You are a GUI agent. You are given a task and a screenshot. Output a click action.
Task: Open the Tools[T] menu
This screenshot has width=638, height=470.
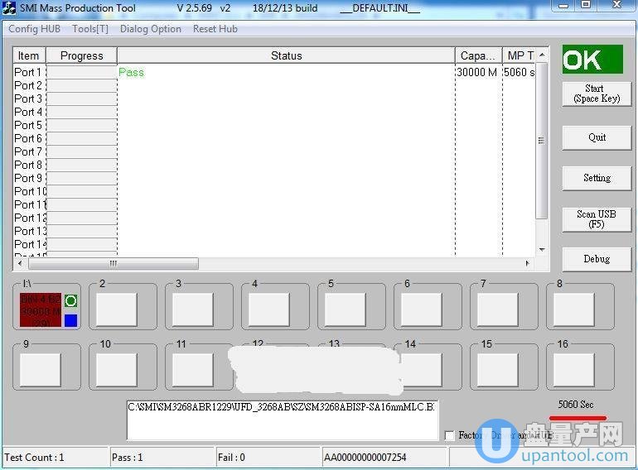90,29
